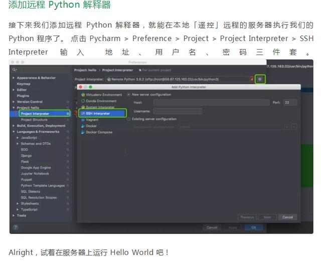
Task: Select Conda Environment option
Action: [99, 101]
